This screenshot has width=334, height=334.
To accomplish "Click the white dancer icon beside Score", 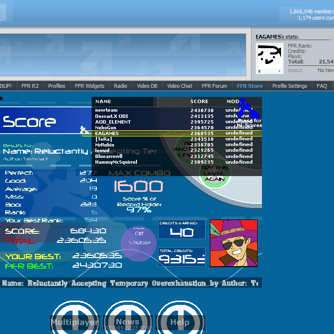I will click(x=83, y=129).
